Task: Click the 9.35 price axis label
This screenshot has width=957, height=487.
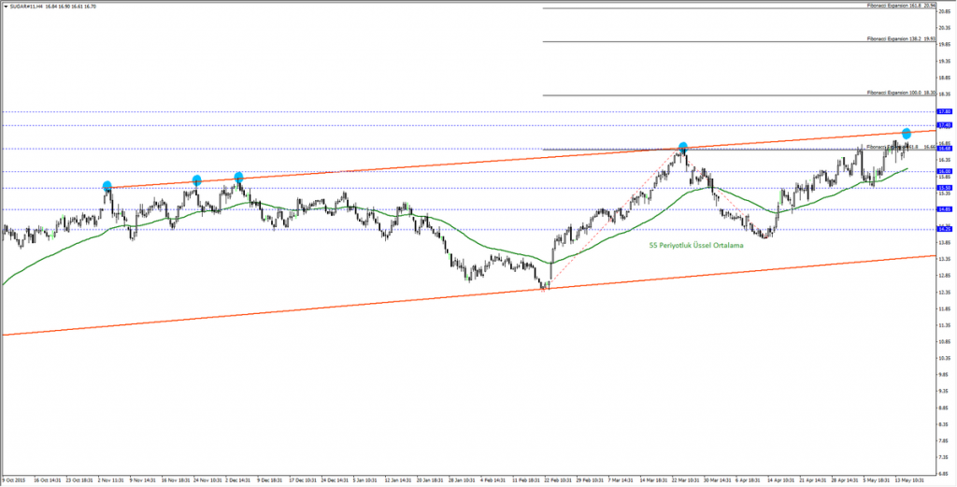Action: (945, 391)
